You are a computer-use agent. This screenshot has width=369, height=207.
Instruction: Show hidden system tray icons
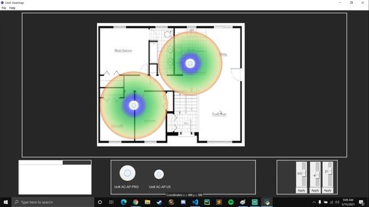[314, 202]
